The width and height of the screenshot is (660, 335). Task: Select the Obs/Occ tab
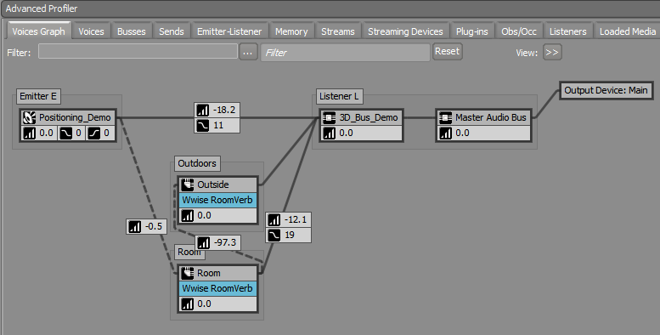tap(519, 31)
